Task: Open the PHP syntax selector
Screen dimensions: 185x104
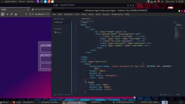Action: tap(178, 94)
